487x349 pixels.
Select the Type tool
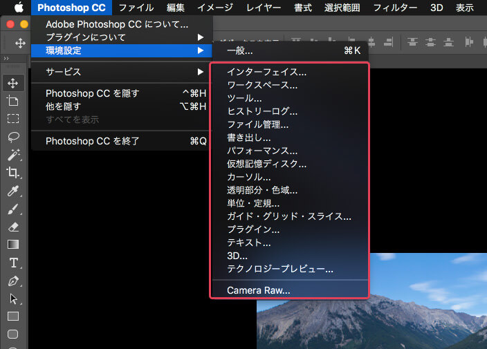[13, 263]
